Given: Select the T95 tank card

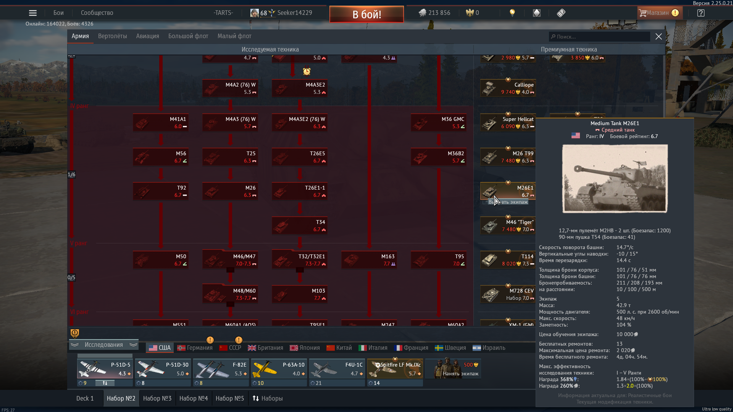Looking at the screenshot, I should pos(439,260).
